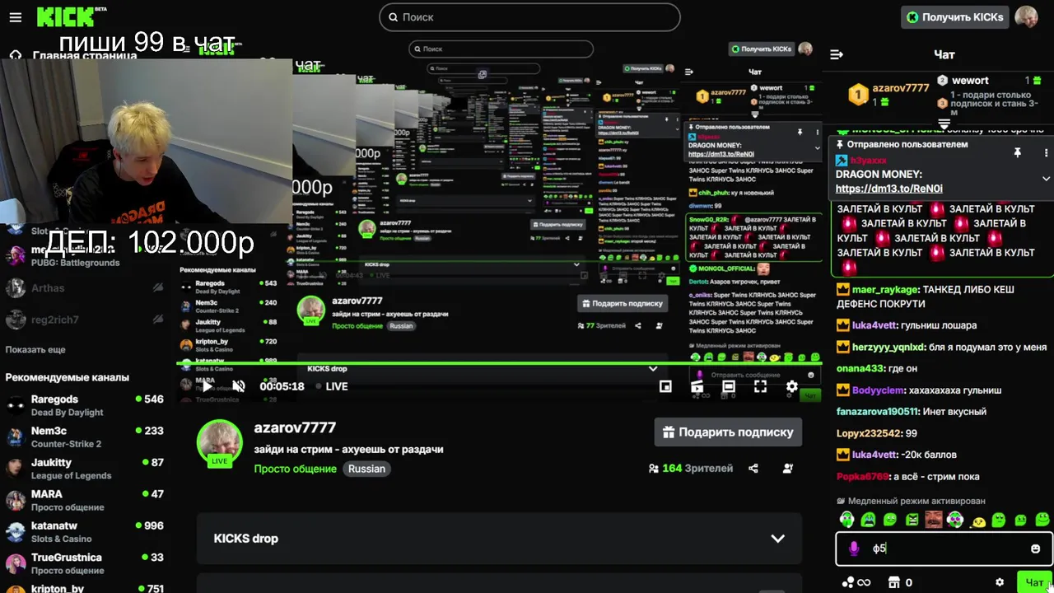Image resolution: width=1054 pixels, height=593 pixels.
Task: Collapse the gift leaderboard drag handle
Action: 944,124
